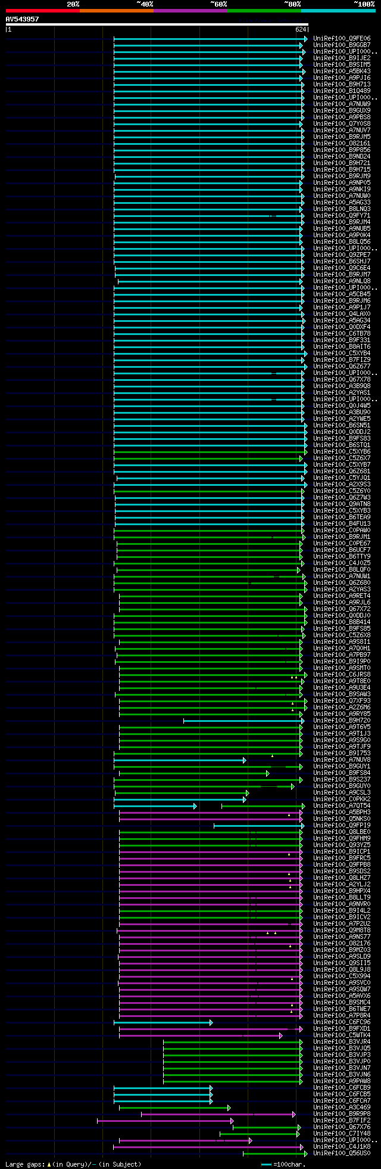Open hit UniRef100_Q67X78

click(342, 380)
